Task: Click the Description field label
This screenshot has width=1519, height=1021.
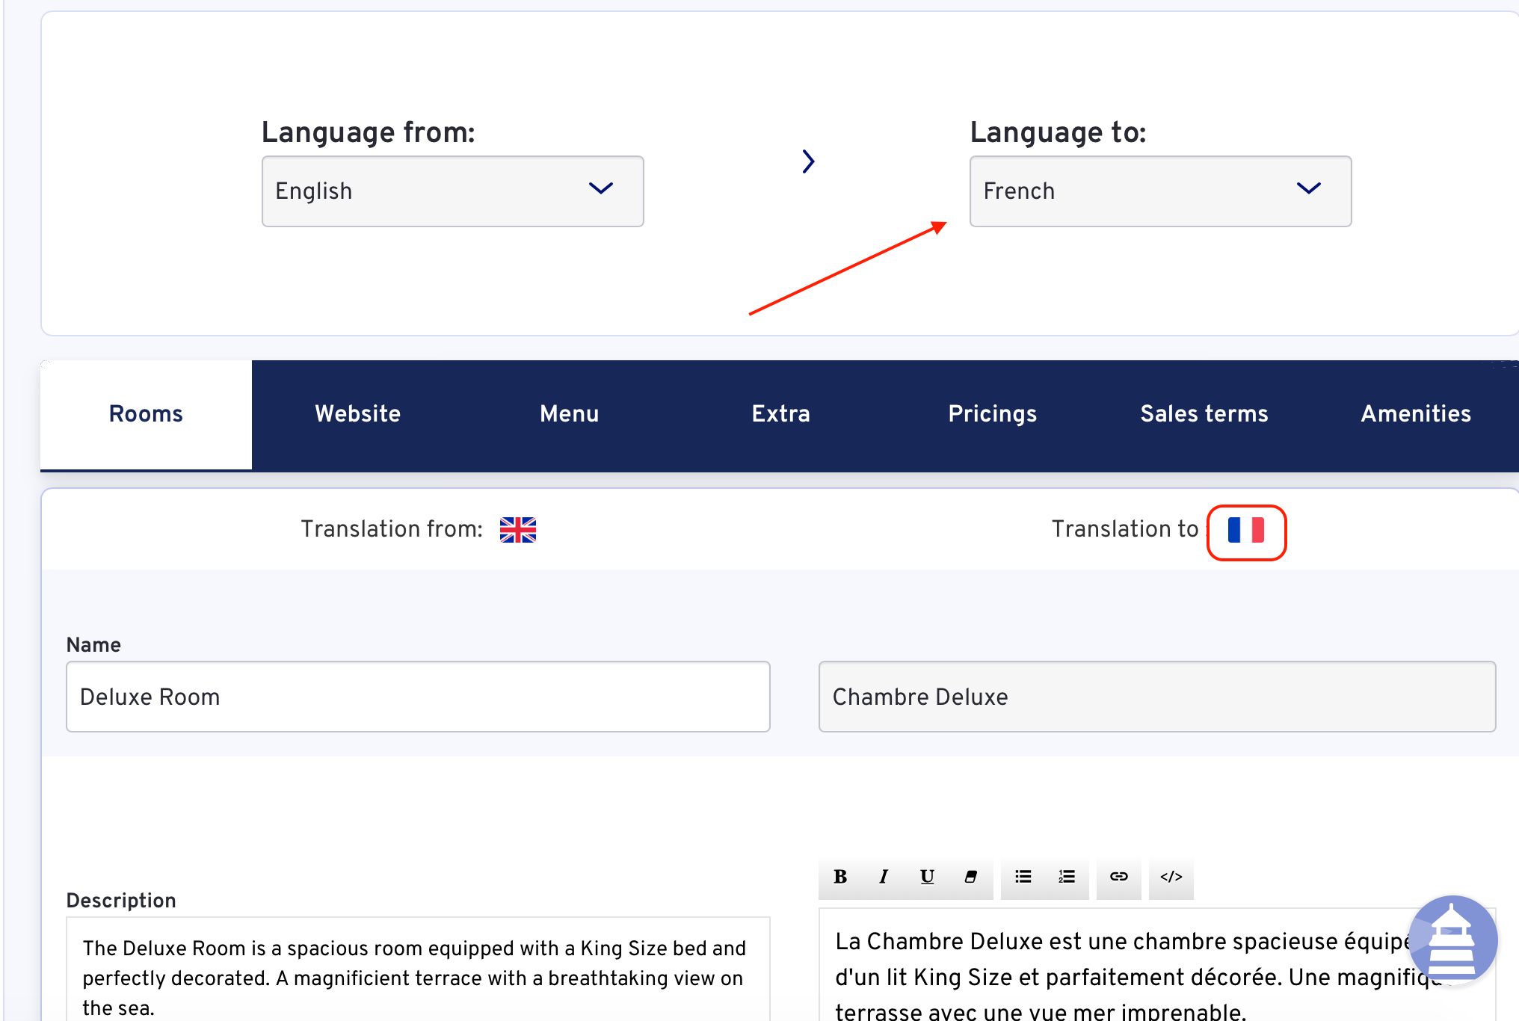Action: (121, 901)
